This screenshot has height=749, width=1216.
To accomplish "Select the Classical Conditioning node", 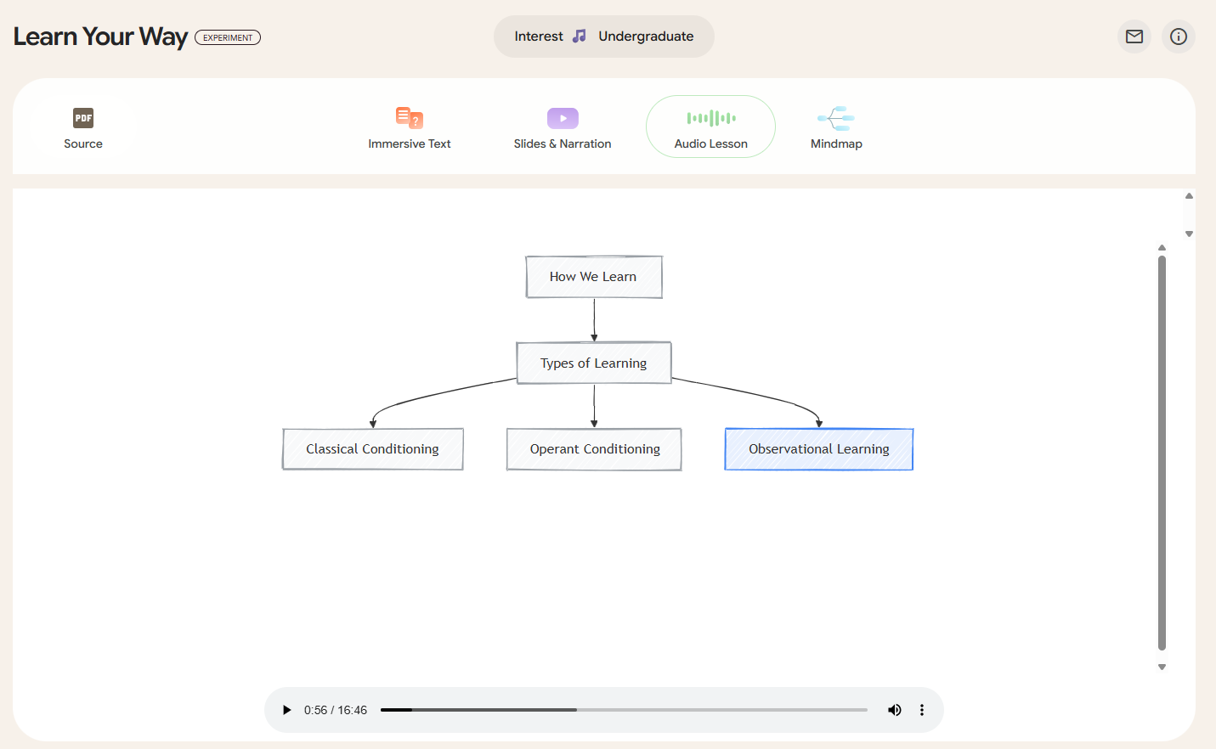I will (372, 448).
